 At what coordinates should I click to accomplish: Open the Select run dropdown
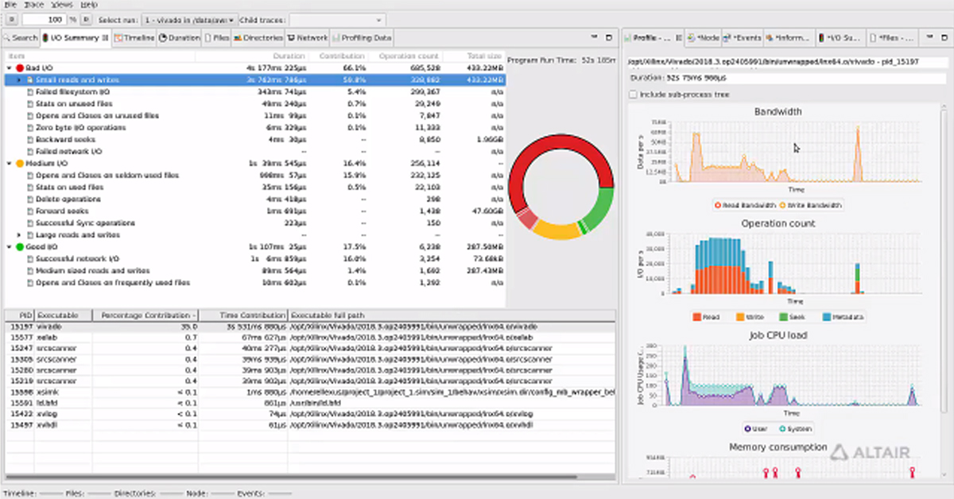190,19
